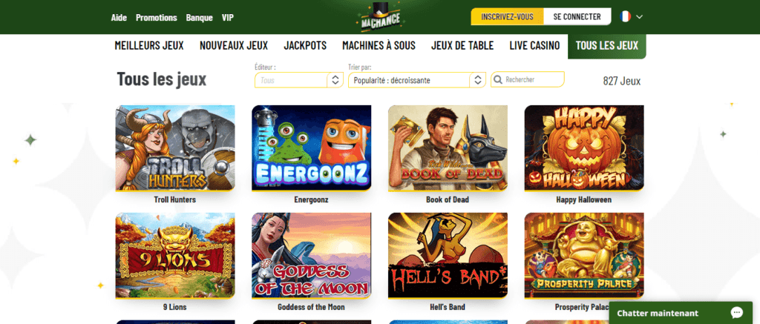This screenshot has width=760, height=324.
Task: Click the French flag language icon
Action: 625,16
